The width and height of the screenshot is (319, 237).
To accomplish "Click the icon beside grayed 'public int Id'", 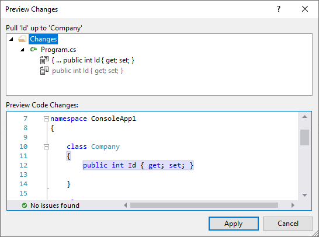I will [44, 71].
